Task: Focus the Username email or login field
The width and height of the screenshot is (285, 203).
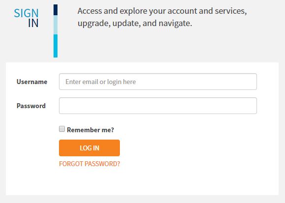Action: (158, 82)
